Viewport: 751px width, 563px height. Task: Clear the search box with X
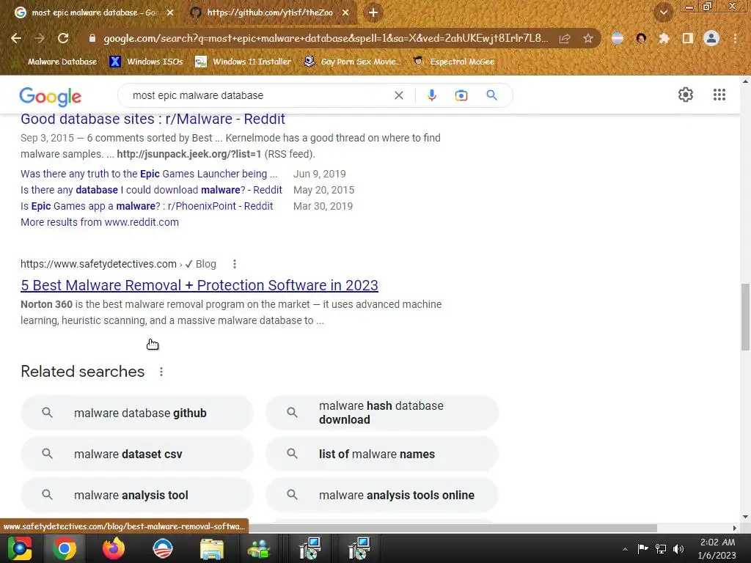[398, 95]
